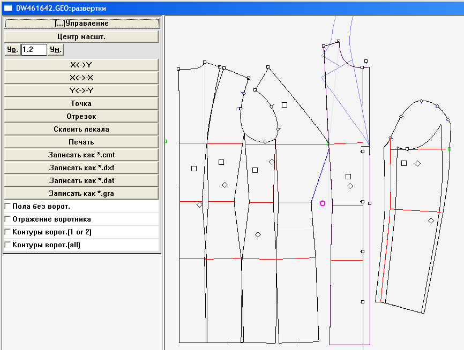Swap axes with the X<->Y button
Viewport: 464px width, 350px height.
pyautogui.click(x=81, y=65)
